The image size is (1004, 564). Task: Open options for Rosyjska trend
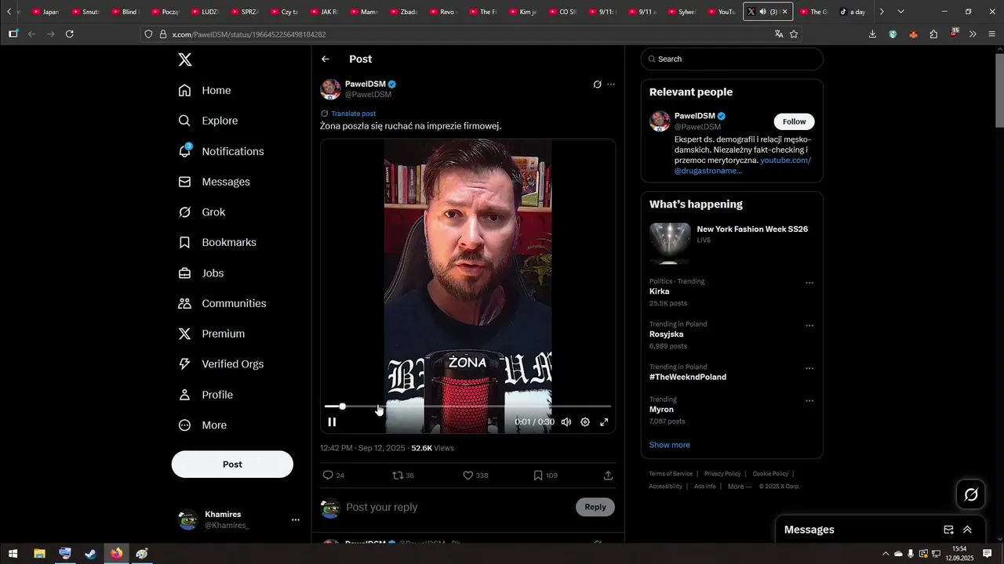coord(809,326)
